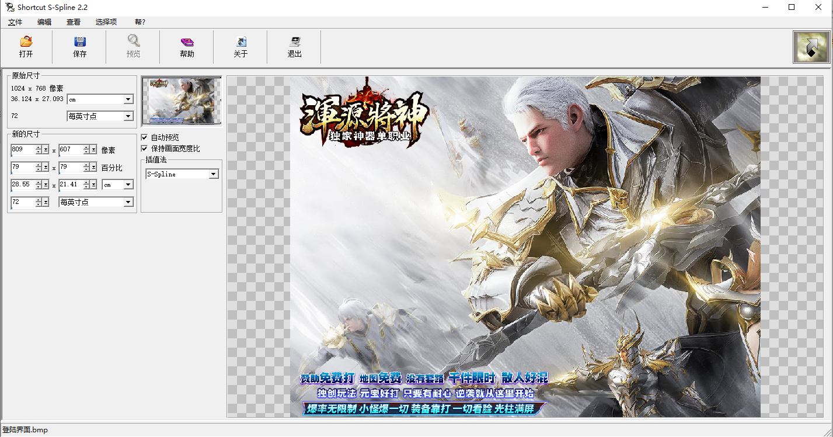Image resolution: width=833 pixels, height=437 pixels.
Task: Open the 选择项 menu
Action: tap(106, 22)
